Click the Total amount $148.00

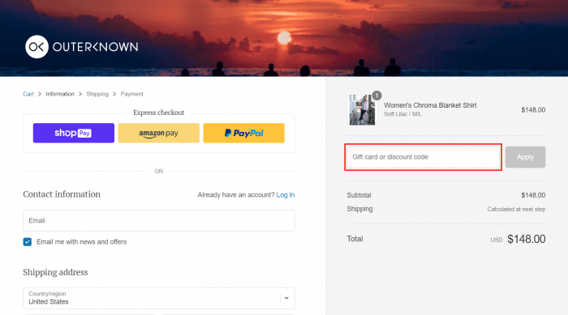(x=527, y=239)
